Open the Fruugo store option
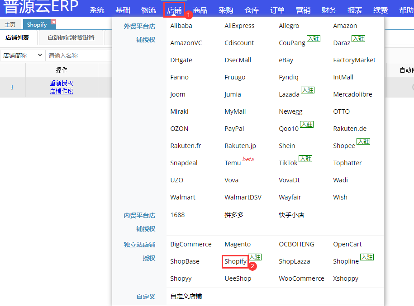The width and height of the screenshot is (414, 306). [x=235, y=77]
